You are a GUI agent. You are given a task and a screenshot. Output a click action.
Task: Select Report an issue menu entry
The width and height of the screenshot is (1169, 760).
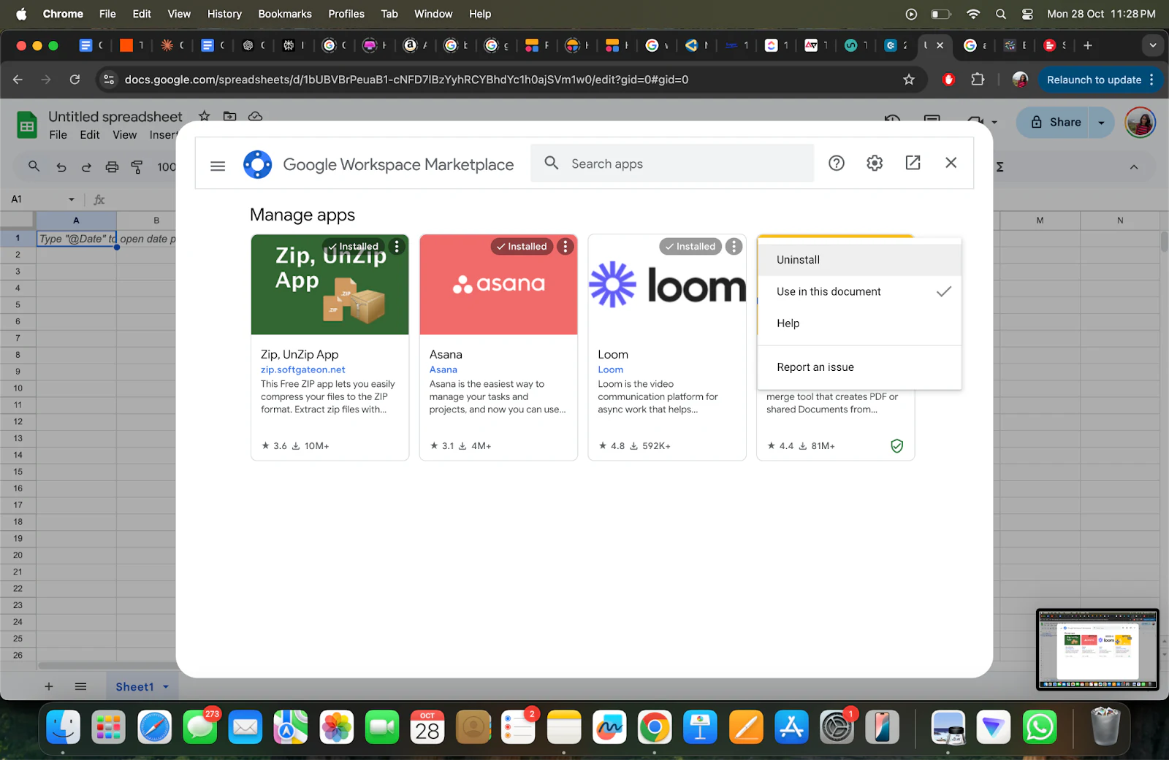coord(859,367)
